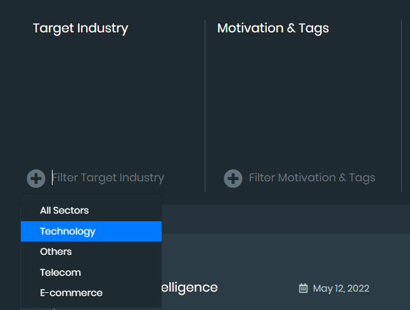Click into the Filter Motivation & Tags field
Screen dimensions: 410x310
coord(312,178)
